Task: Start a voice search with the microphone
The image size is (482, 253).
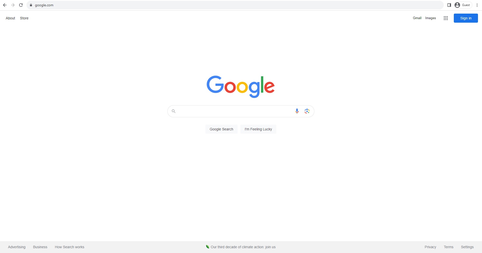Action: pos(297,111)
